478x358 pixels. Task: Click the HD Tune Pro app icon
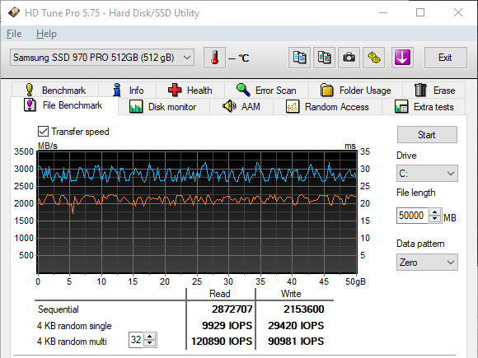tap(13, 12)
